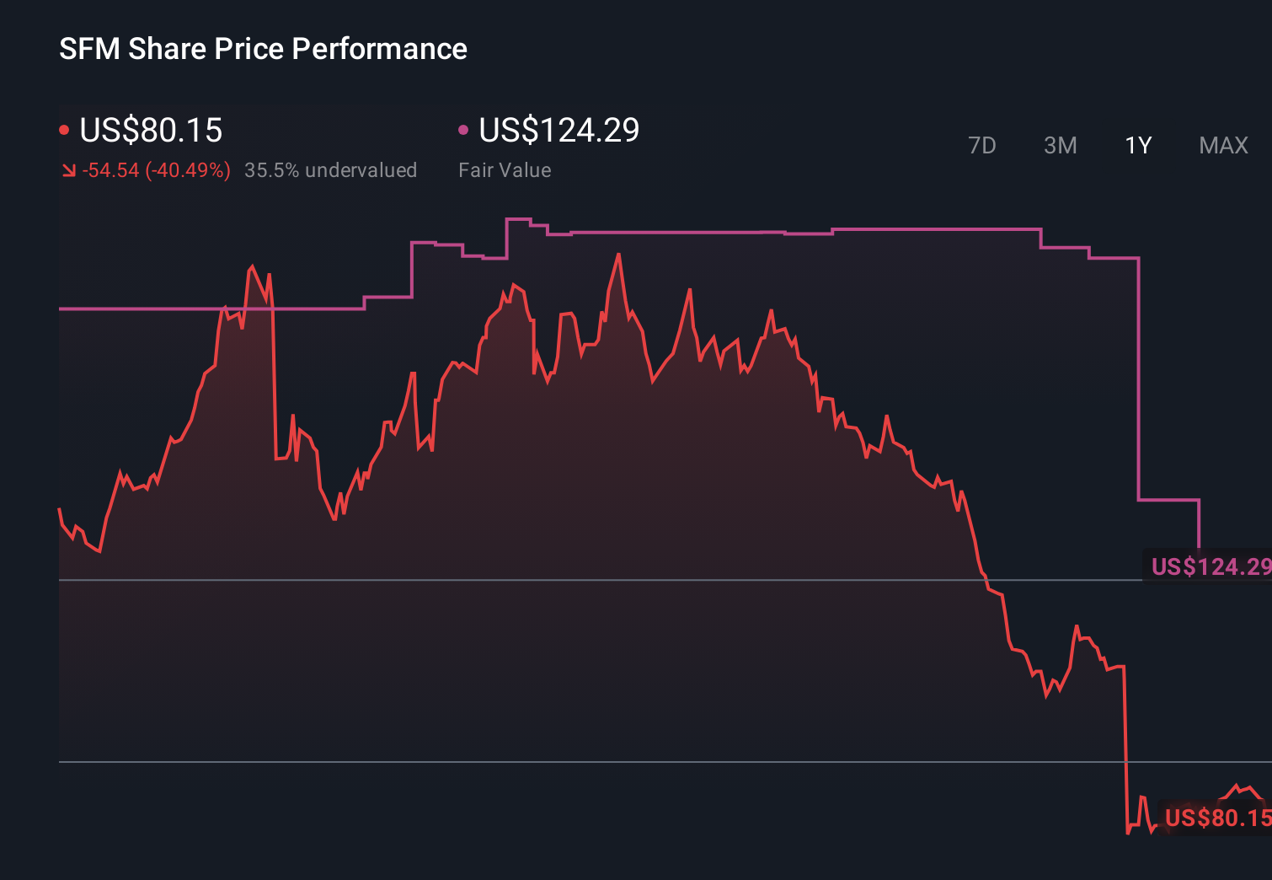Click the red share price line peak
1272x880 pixels.
[620, 253]
